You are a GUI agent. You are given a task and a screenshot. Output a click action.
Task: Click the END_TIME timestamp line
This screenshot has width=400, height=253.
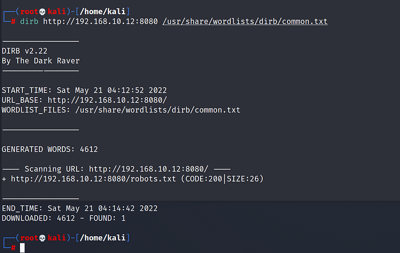(x=79, y=208)
